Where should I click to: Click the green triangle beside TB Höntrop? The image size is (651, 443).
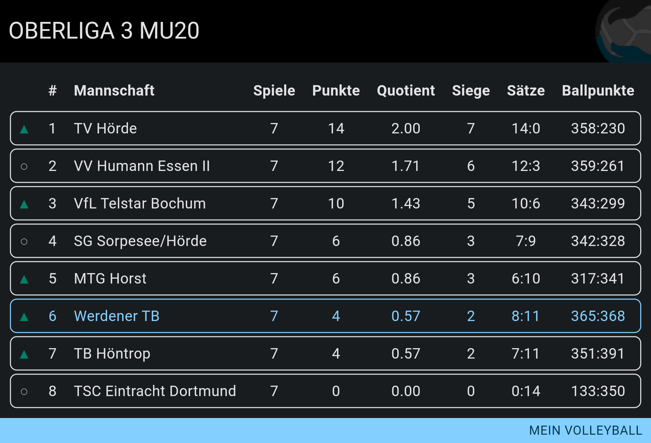(x=24, y=354)
